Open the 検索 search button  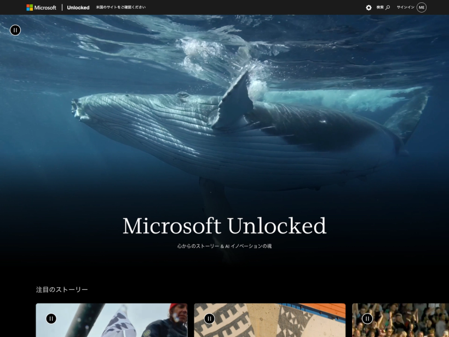383,8
